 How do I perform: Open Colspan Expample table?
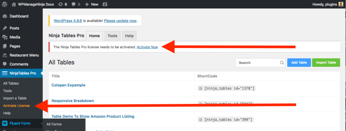click(68, 85)
